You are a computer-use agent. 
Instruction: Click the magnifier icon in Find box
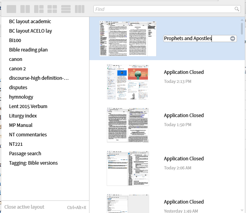(x=237, y=9)
